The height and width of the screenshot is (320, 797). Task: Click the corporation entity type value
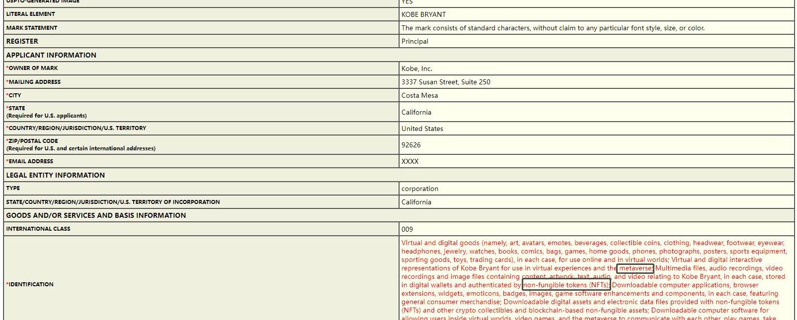pos(420,189)
